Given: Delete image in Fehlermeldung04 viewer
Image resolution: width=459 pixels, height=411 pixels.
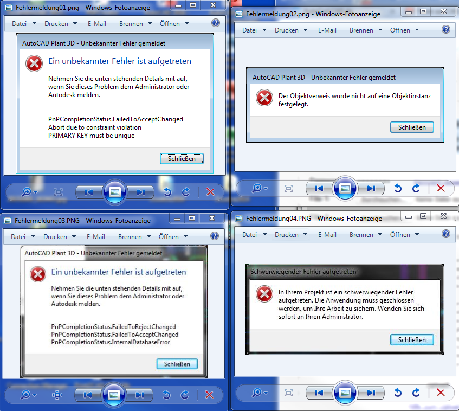Looking at the screenshot, I should point(441,393).
